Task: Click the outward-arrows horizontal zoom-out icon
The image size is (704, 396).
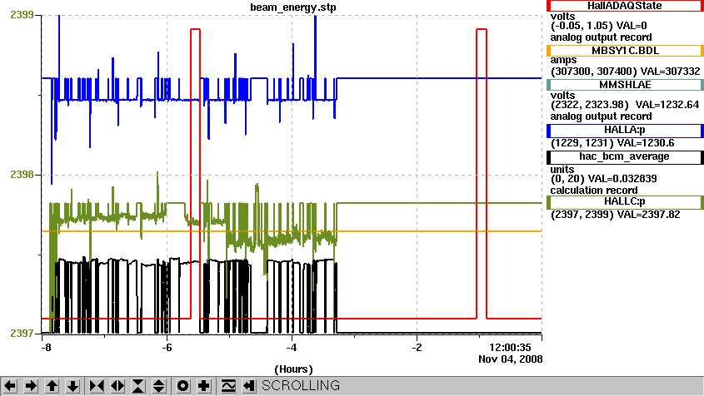Action: click(117, 386)
